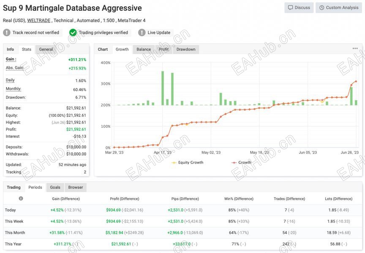Screen dimensions: 365x253
Task: Click the Updated 52 minutes ago text
Action: tap(72, 165)
